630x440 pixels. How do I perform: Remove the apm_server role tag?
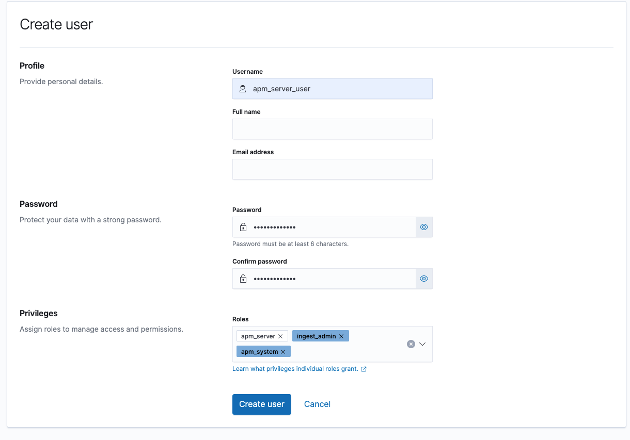(280, 336)
